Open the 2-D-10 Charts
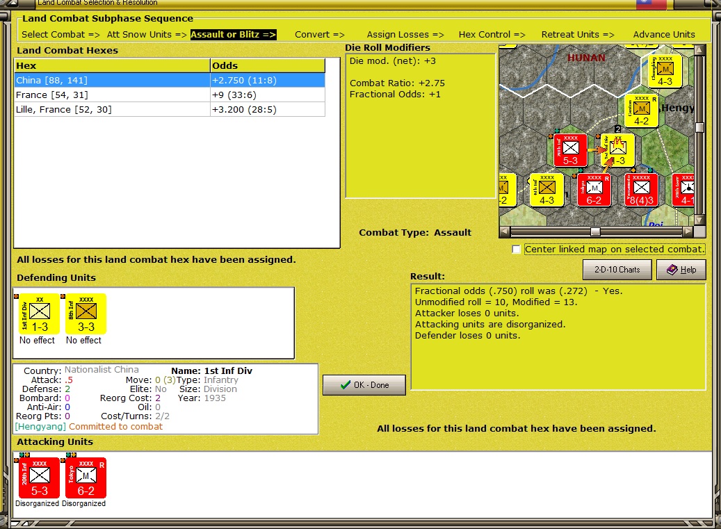Viewport: 721px width, 529px height. (617, 270)
